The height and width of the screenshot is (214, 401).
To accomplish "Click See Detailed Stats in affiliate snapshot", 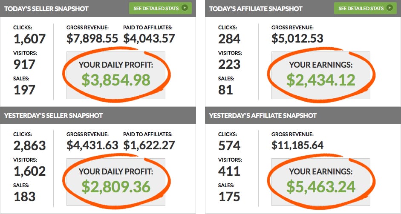I will 366,8.
